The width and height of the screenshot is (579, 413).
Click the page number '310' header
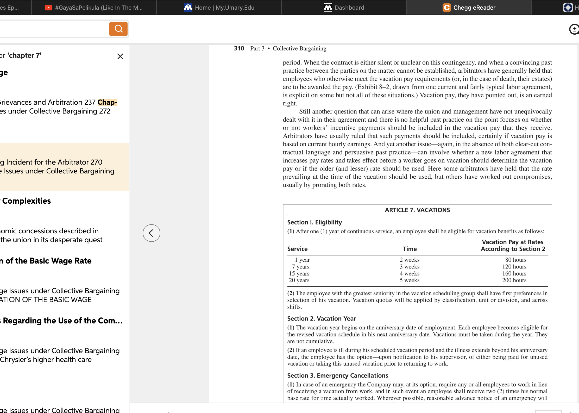(x=239, y=48)
